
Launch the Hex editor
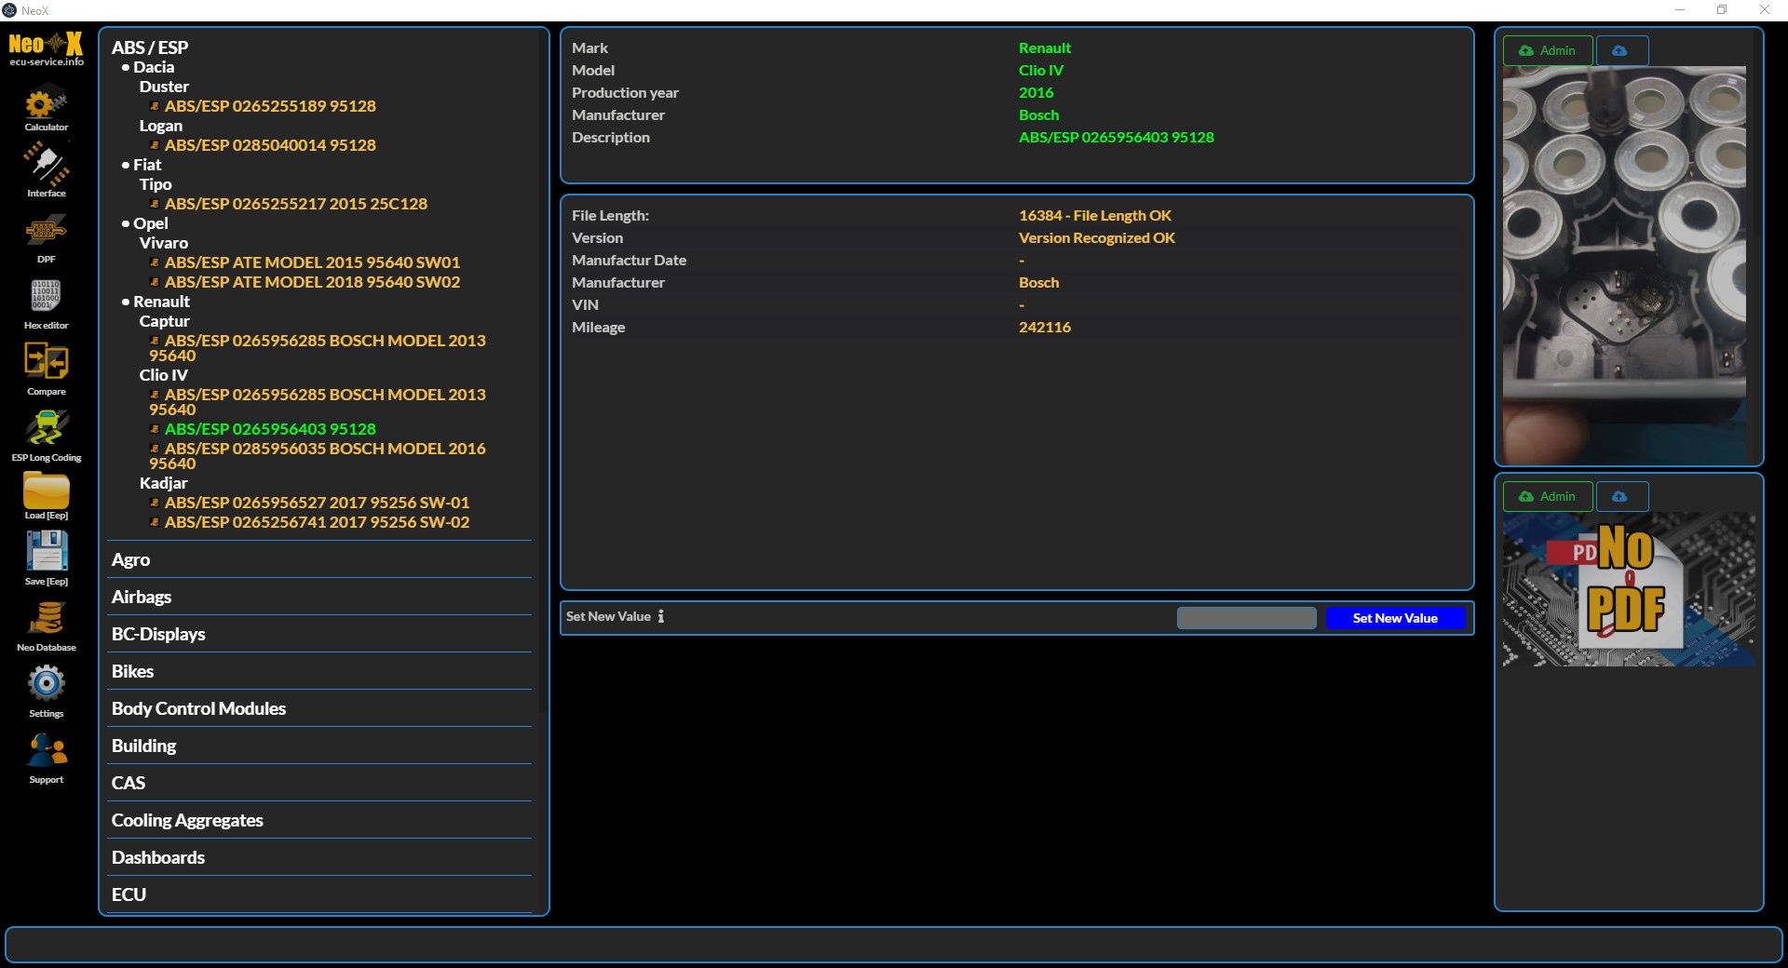[46, 304]
